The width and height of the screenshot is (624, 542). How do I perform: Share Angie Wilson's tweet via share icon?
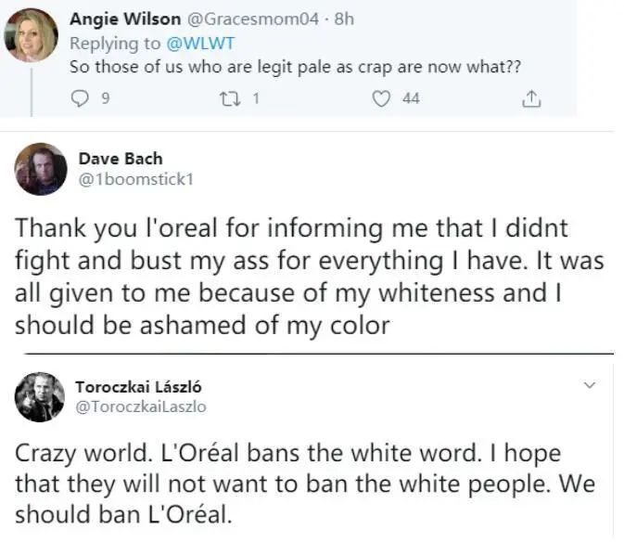[532, 98]
